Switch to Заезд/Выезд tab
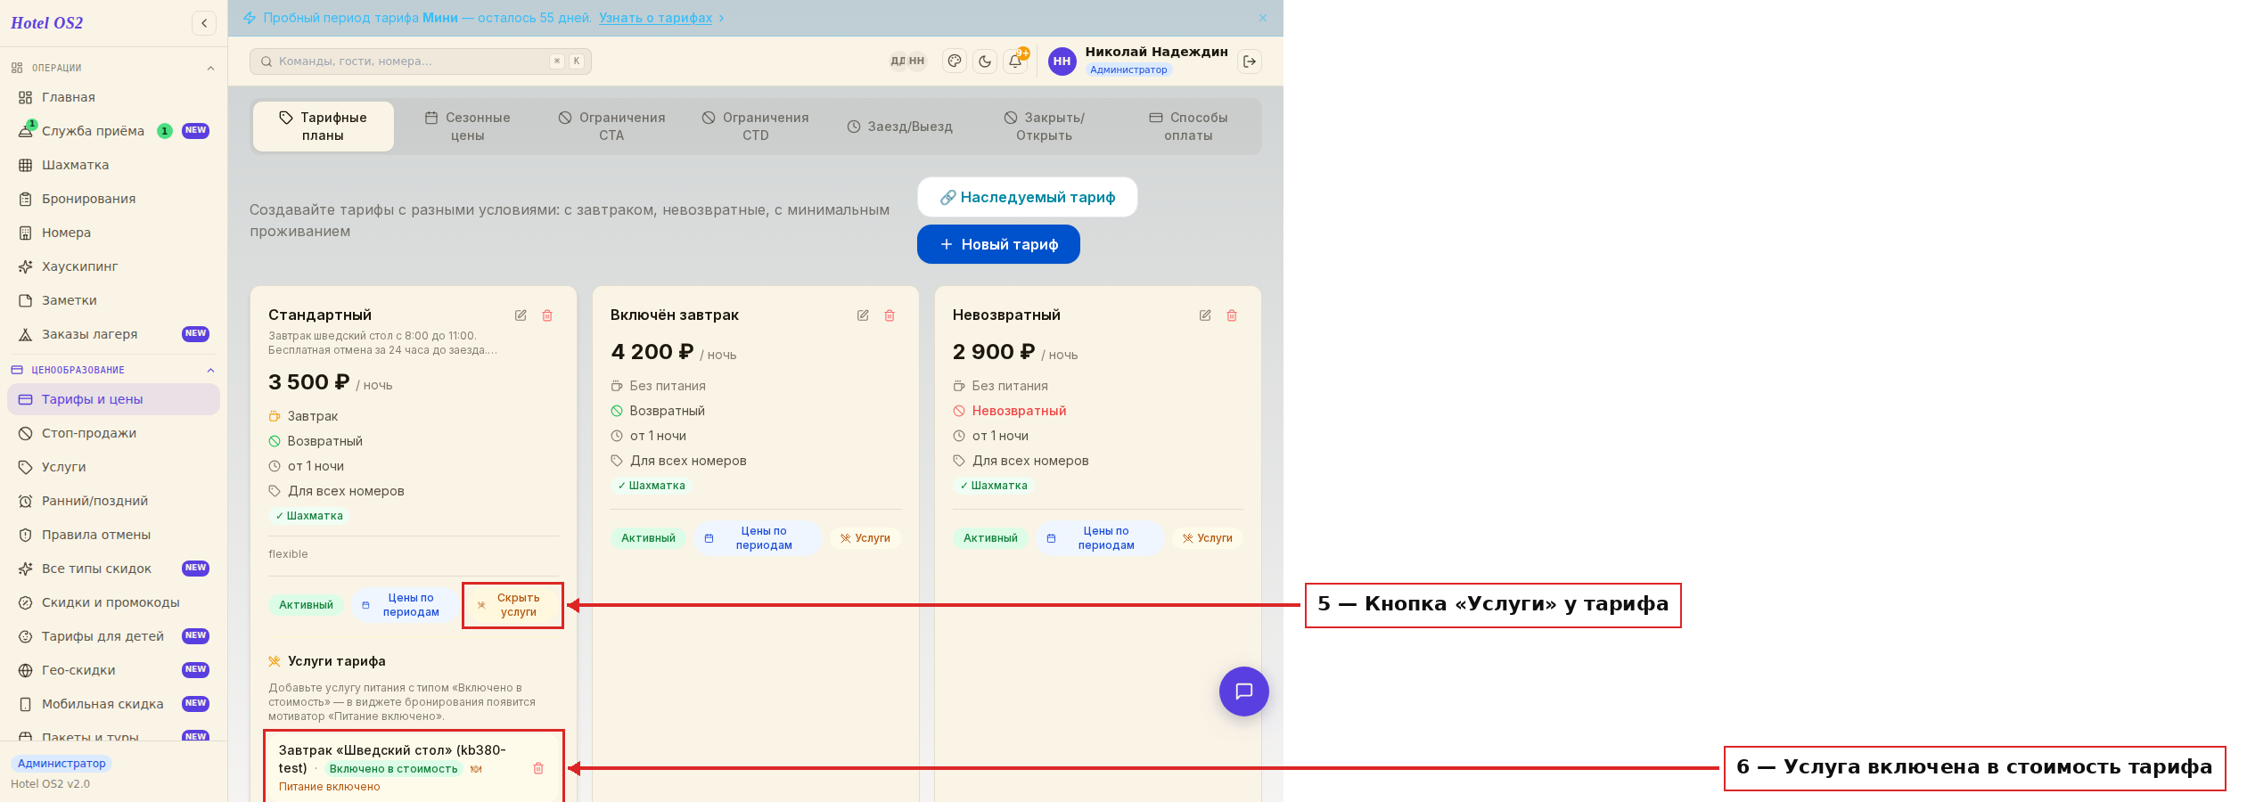This screenshot has height=802, width=2247. 900,127
